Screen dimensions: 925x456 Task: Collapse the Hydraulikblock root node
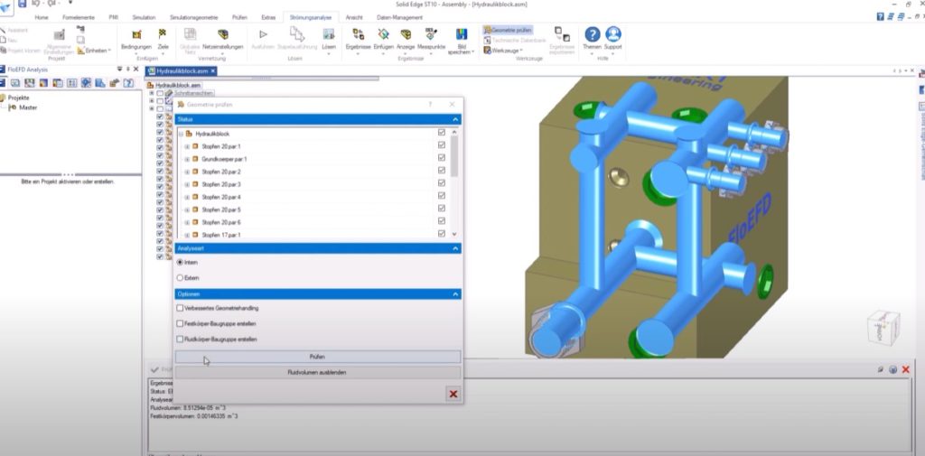181,134
